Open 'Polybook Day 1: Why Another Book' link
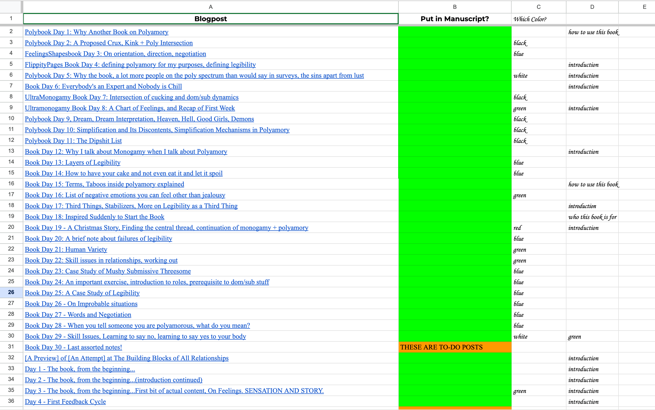 (96, 32)
